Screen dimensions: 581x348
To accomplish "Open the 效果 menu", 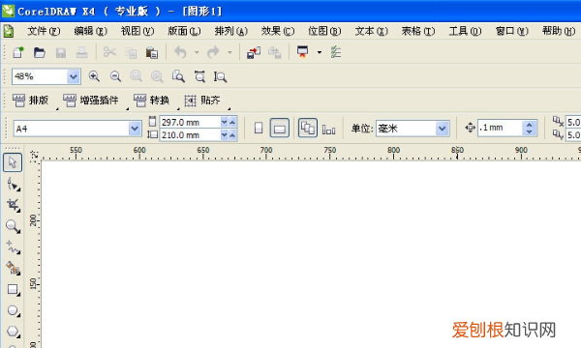I will click(278, 31).
